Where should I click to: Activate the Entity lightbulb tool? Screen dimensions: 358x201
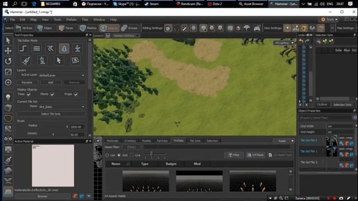coord(8,97)
